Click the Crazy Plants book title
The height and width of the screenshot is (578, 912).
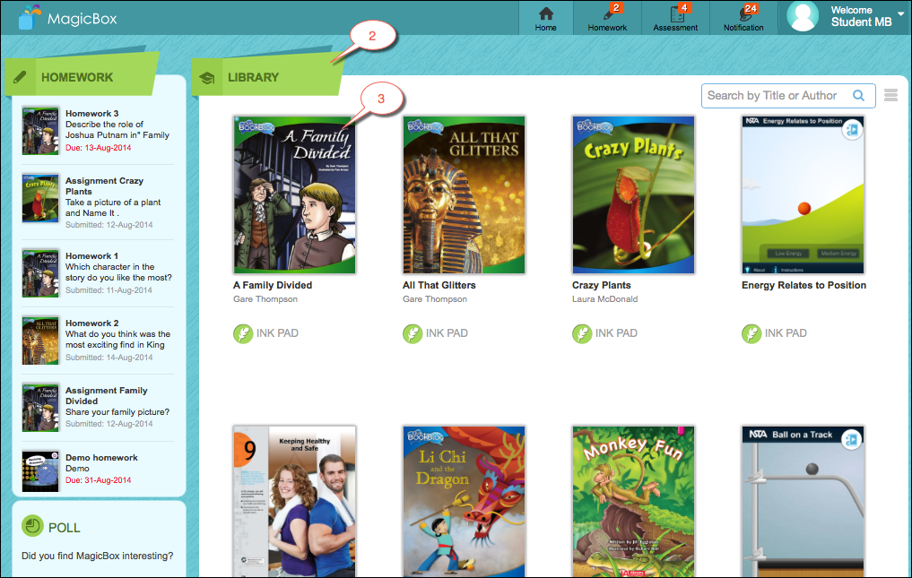point(602,285)
